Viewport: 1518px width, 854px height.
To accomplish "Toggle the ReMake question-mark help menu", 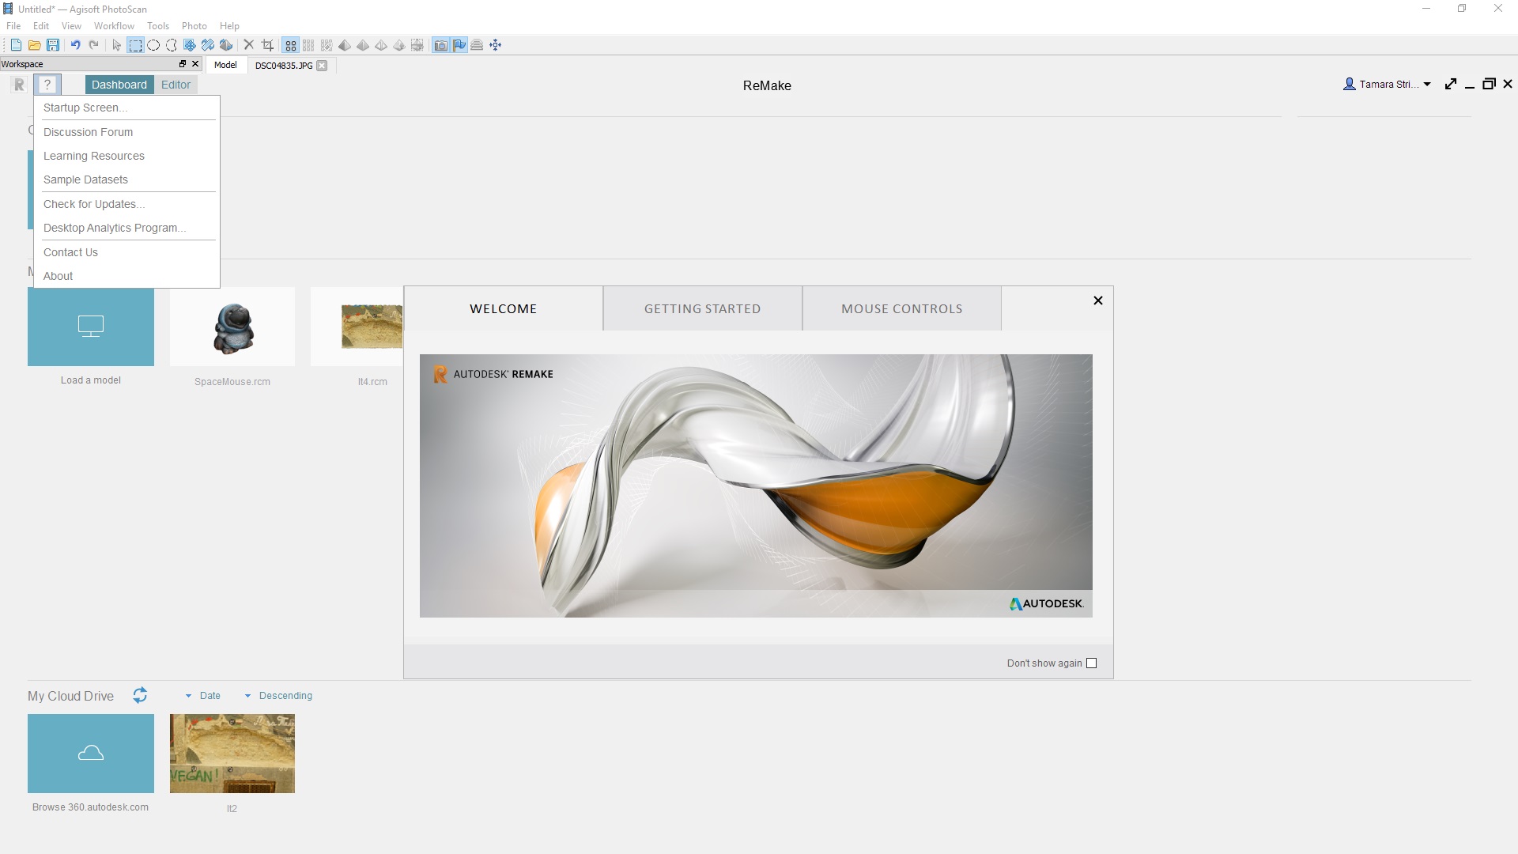I will 47,85.
